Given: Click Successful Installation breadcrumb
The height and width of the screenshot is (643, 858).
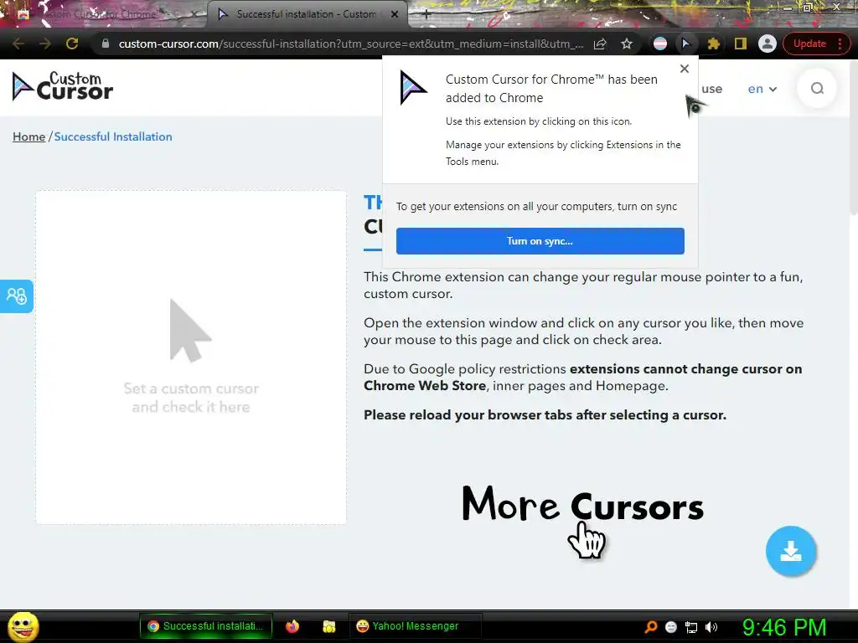Looking at the screenshot, I should click(113, 136).
